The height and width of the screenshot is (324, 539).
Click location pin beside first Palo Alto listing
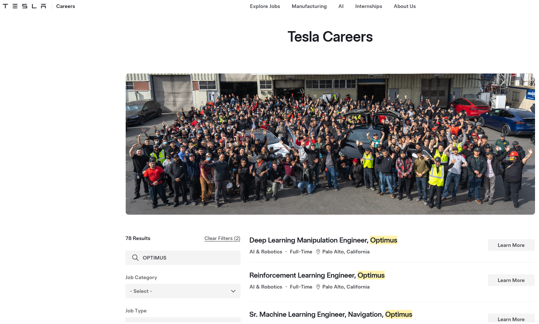coord(318,252)
